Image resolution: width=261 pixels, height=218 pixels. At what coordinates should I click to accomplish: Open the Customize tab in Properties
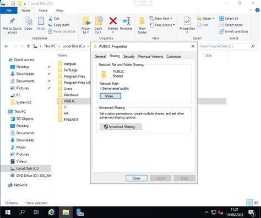pyautogui.click(x=173, y=57)
